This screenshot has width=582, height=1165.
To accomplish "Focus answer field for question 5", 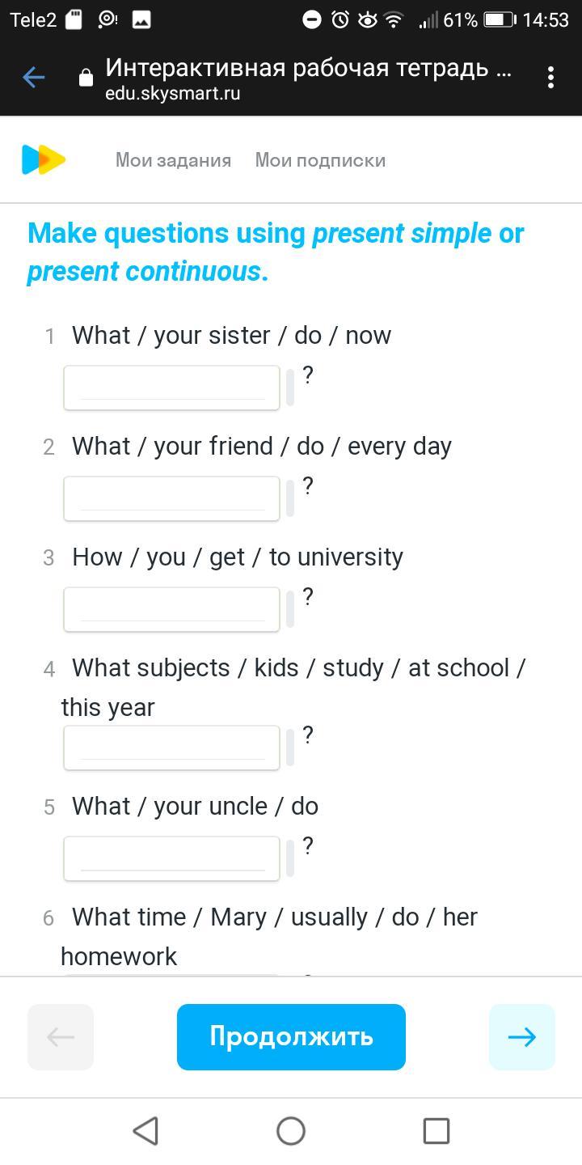I will (171, 858).
